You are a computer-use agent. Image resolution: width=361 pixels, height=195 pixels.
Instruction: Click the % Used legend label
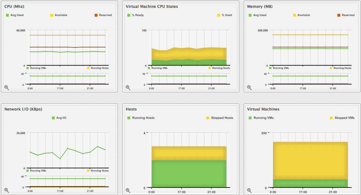pos(226,15)
